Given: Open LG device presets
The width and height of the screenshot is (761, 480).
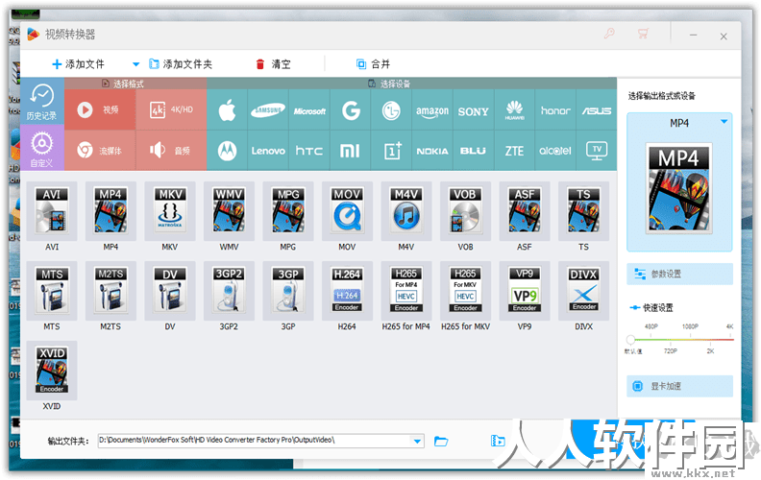Looking at the screenshot, I should (391, 110).
